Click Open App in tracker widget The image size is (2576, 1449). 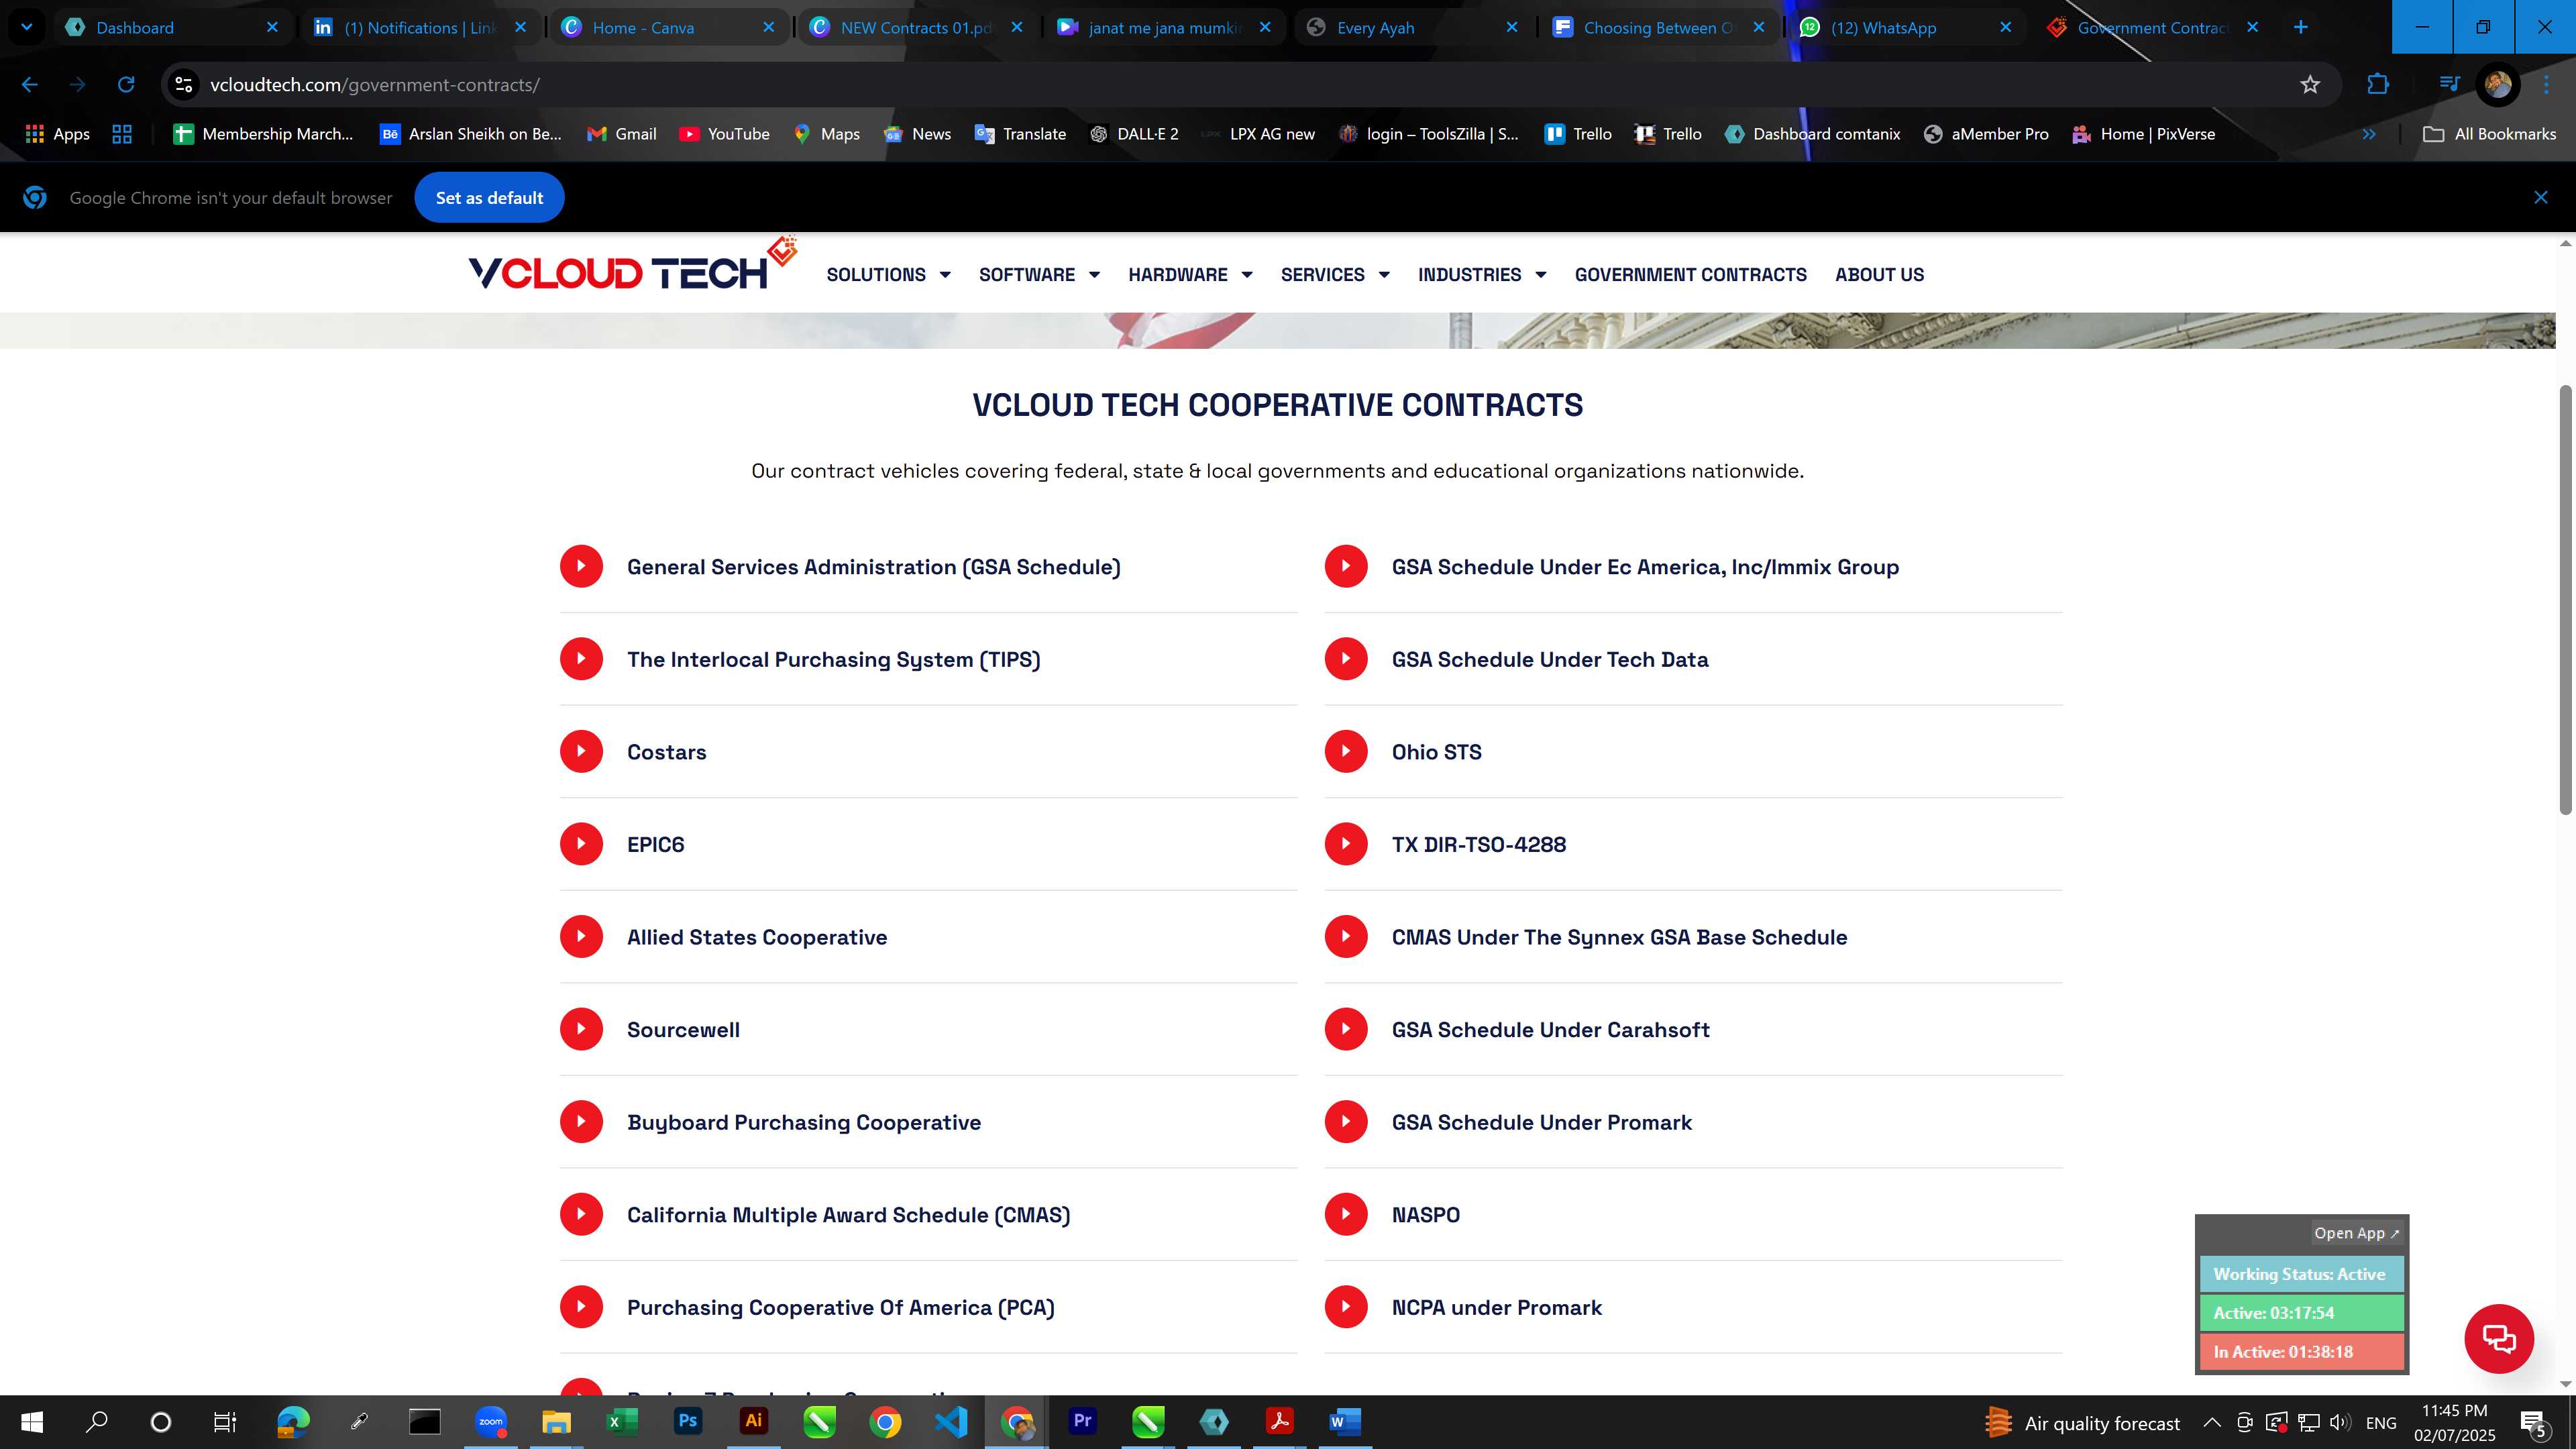tap(2356, 1233)
